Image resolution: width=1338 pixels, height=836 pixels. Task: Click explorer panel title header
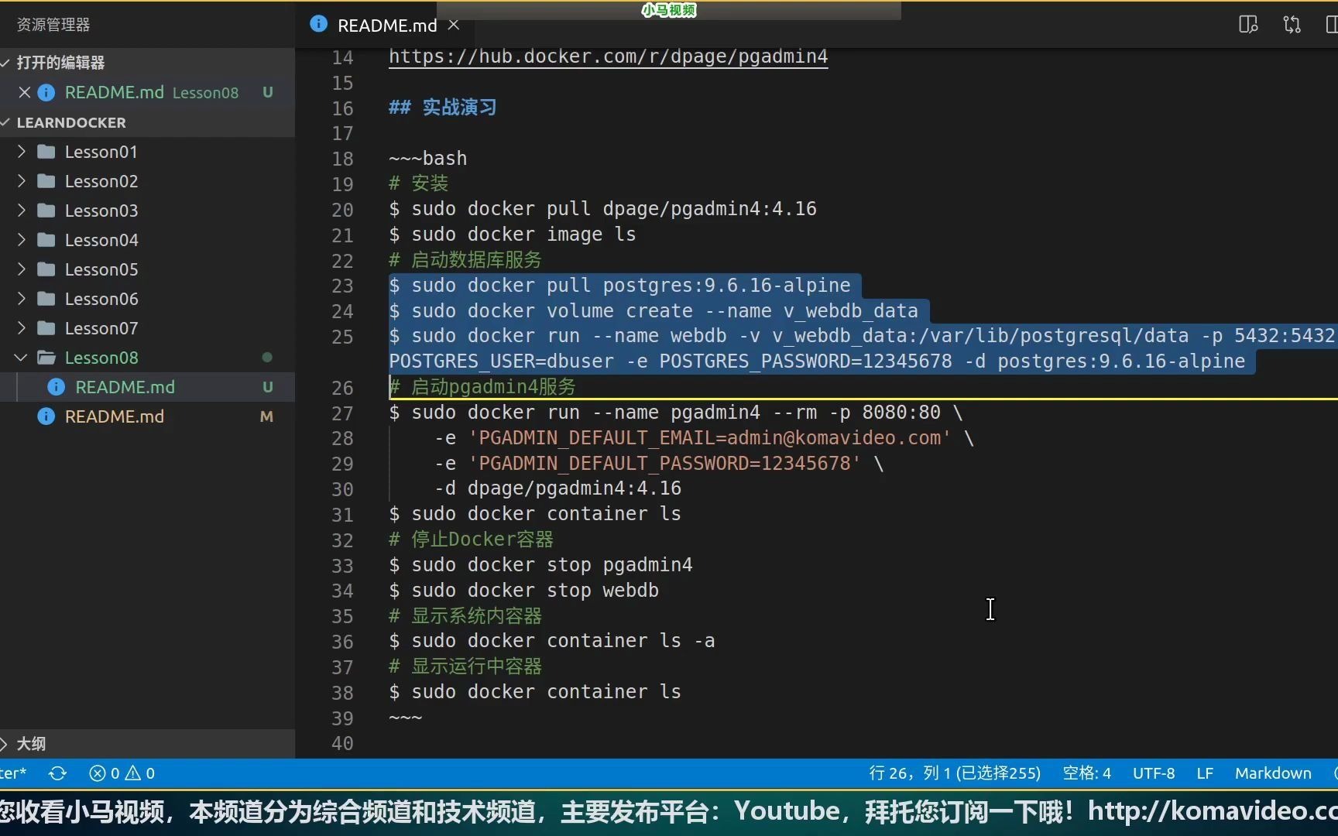[x=53, y=25]
